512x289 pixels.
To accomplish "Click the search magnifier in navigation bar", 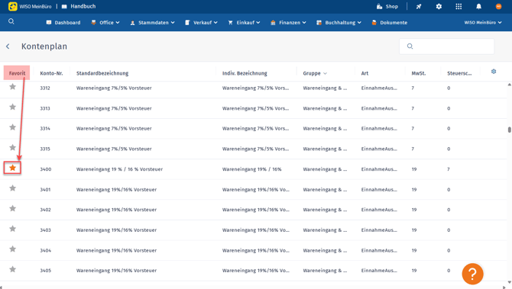I will click(x=11, y=21).
